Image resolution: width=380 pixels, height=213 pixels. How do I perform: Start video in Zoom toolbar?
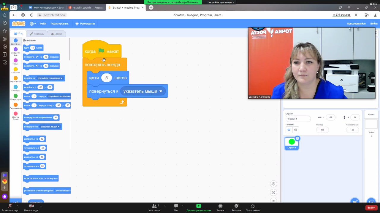click(x=31, y=207)
